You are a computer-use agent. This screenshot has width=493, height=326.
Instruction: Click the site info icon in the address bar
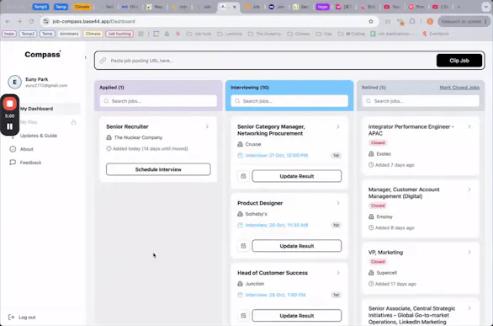point(46,21)
